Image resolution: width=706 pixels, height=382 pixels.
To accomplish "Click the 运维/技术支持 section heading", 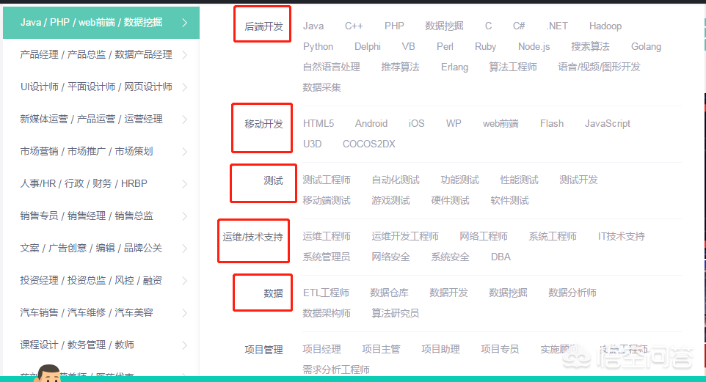I will (x=252, y=237).
